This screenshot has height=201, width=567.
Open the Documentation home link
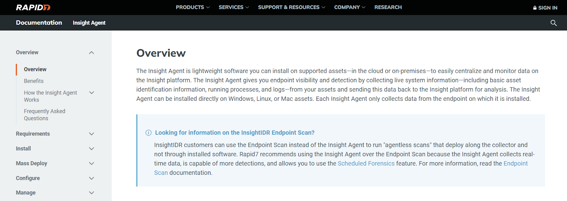tap(39, 23)
